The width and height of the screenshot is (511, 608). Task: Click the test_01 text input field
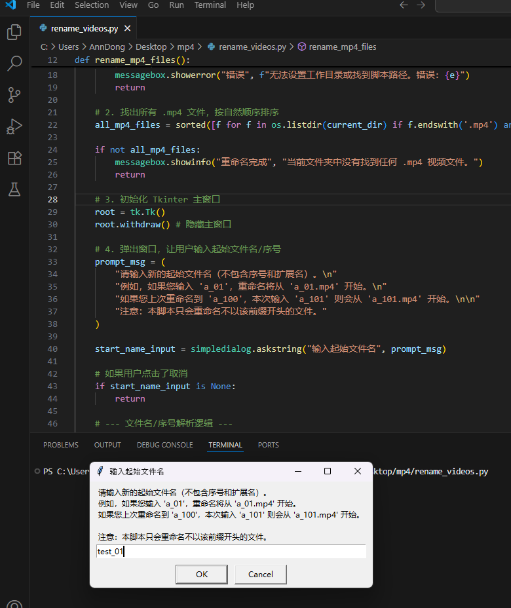click(231, 552)
